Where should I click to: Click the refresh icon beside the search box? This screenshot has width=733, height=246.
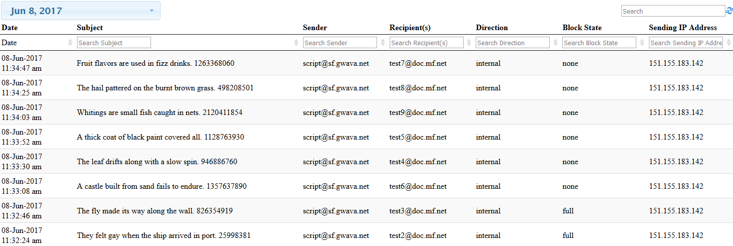coord(729,11)
